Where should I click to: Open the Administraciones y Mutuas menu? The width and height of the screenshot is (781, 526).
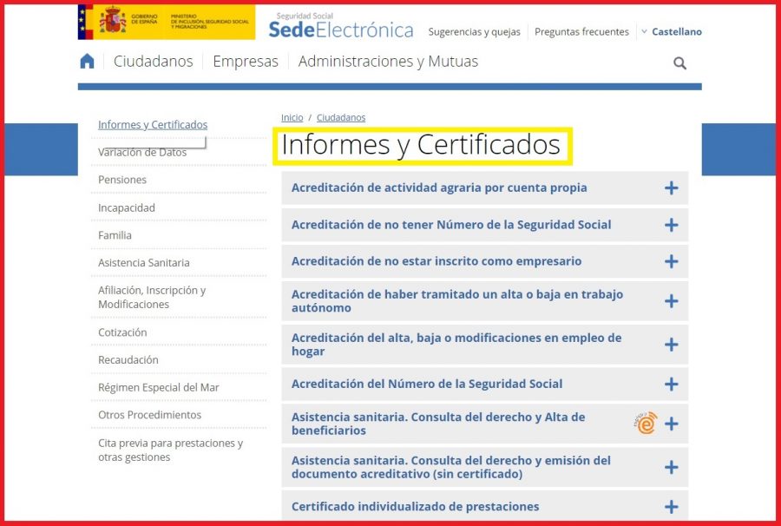click(388, 61)
